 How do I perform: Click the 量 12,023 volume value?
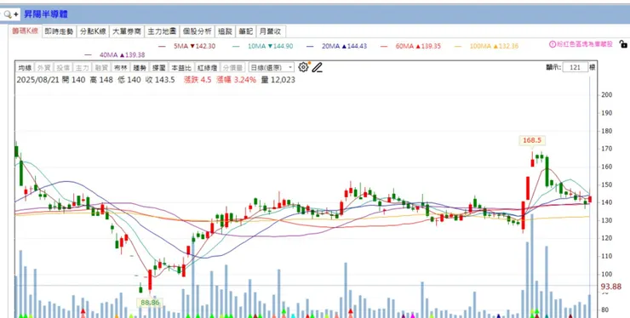pyautogui.click(x=278, y=80)
